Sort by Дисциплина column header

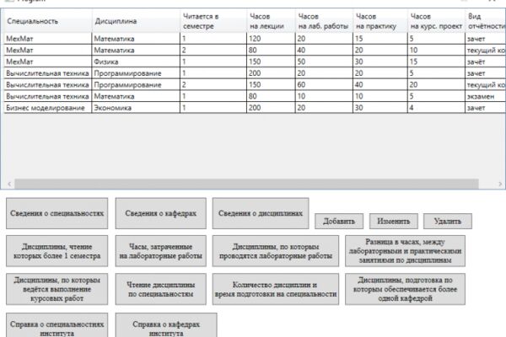tap(136, 21)
